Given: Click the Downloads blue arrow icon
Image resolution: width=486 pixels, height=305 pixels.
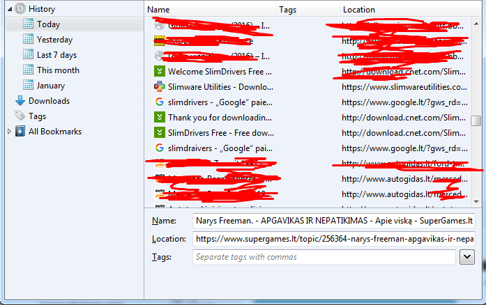Looking at the screenshot, I should (20, 100).
